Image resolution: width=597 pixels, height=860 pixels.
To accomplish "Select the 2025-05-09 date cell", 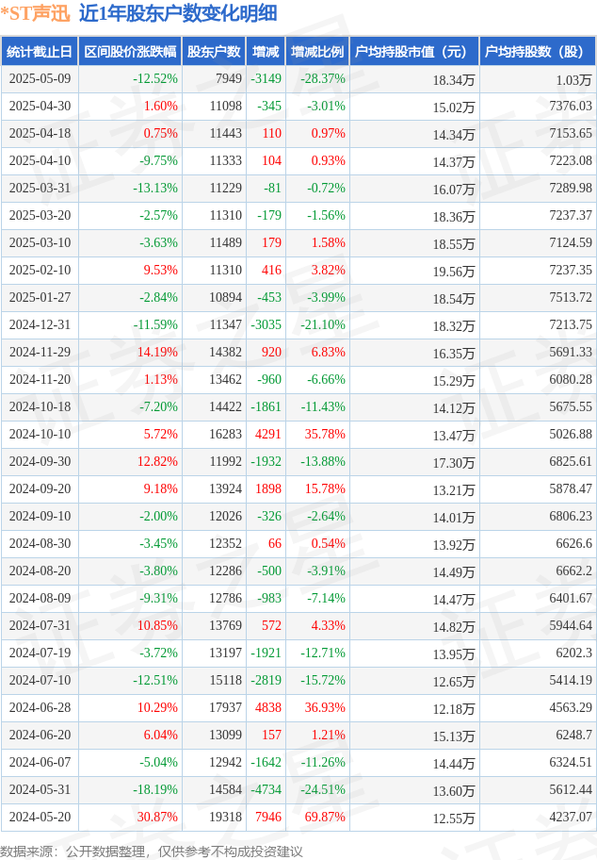I will click(x=40, y=79).
